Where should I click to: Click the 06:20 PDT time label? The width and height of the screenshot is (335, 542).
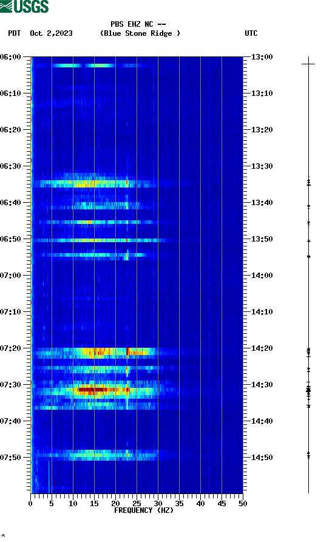10,130
